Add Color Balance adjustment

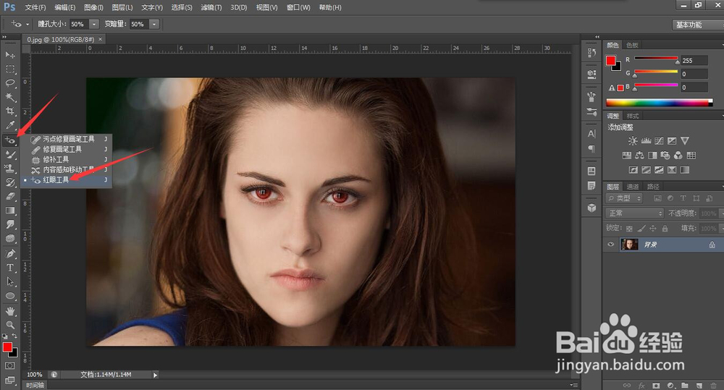639,156
